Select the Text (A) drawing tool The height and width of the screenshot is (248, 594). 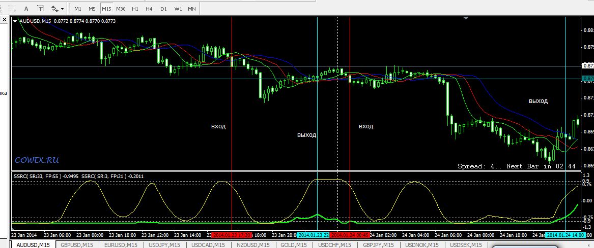click(x=26, y=8)
